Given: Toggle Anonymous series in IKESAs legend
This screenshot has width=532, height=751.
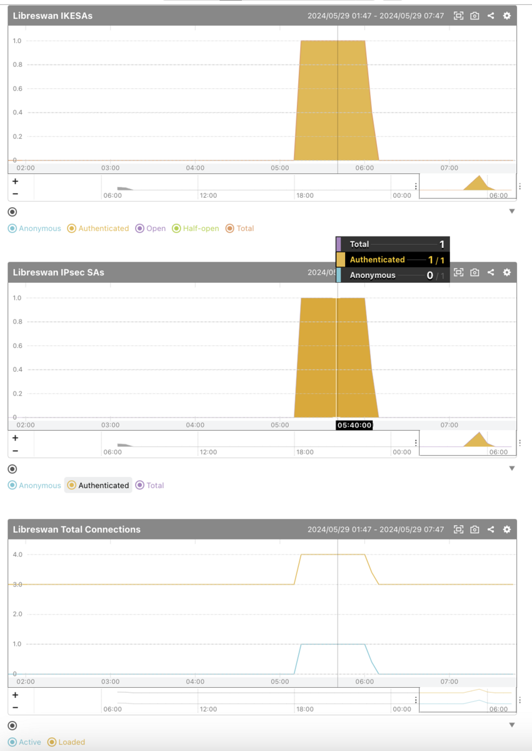Looking at the screenshot, I should click(x=34, y=228).
